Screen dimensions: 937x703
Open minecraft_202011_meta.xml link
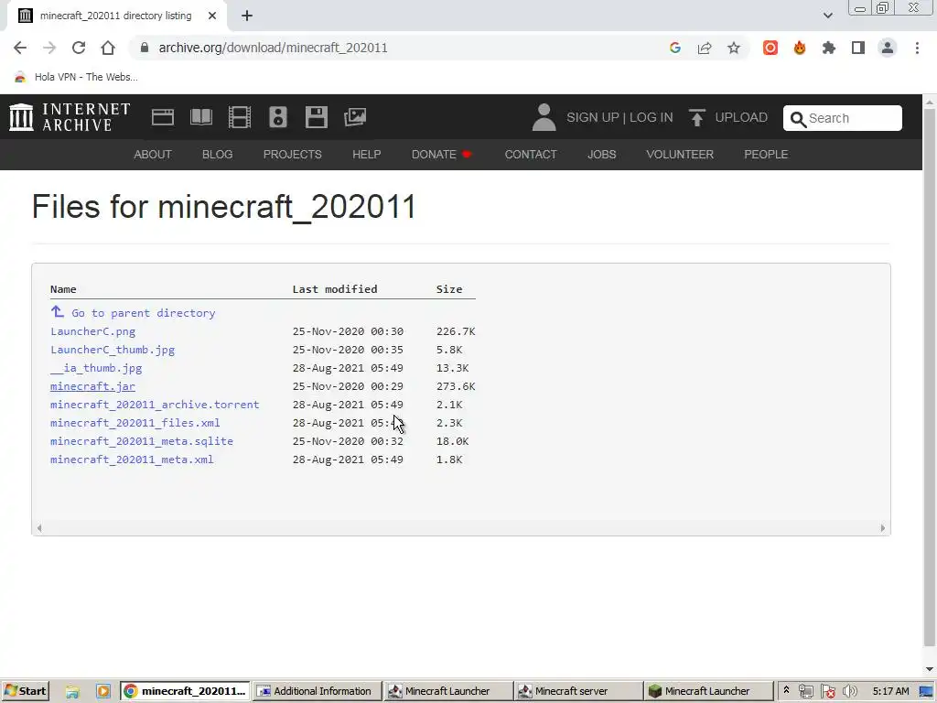132,460
